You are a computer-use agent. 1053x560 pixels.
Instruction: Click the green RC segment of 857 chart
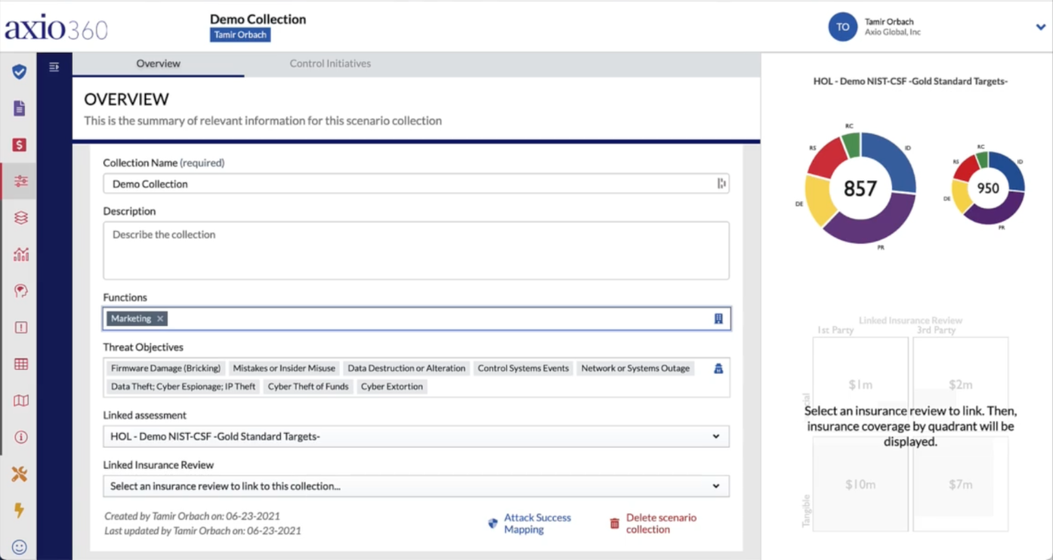pyautogui.click(x=851, y=144)
